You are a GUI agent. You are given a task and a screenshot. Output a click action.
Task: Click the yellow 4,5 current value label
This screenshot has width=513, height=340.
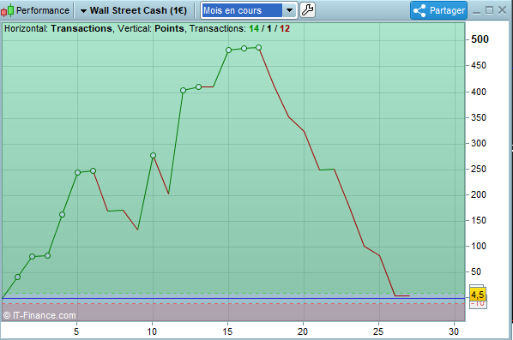[x=478, y=295]
